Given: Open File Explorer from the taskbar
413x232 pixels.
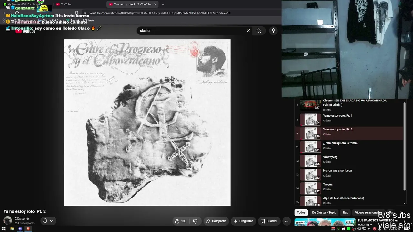Looking at the screenshot, I should click(x=12, y=229).
